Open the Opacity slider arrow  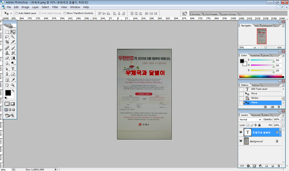tap(282, 119)
